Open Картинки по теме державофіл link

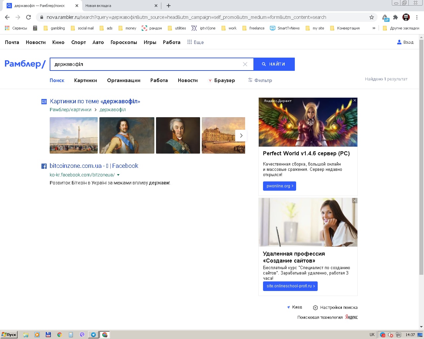tap(95, 101)
